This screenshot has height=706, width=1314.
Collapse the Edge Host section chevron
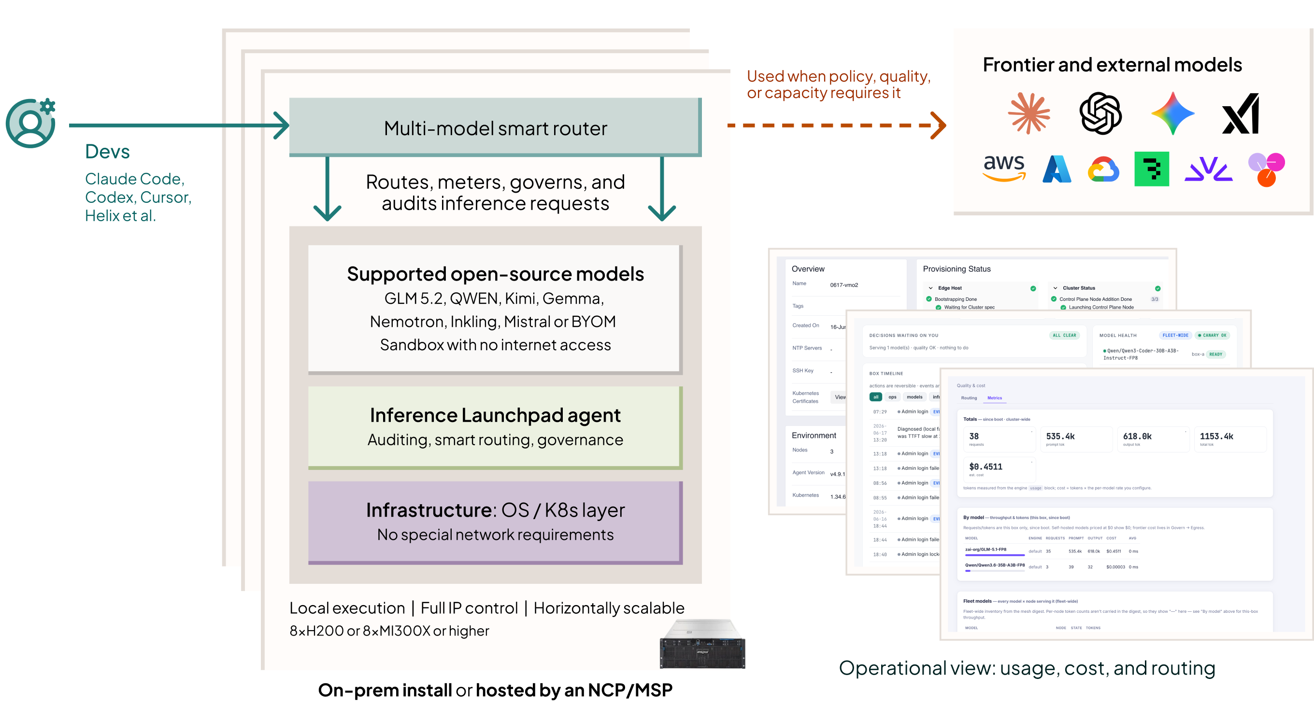[x=931, y=288]
